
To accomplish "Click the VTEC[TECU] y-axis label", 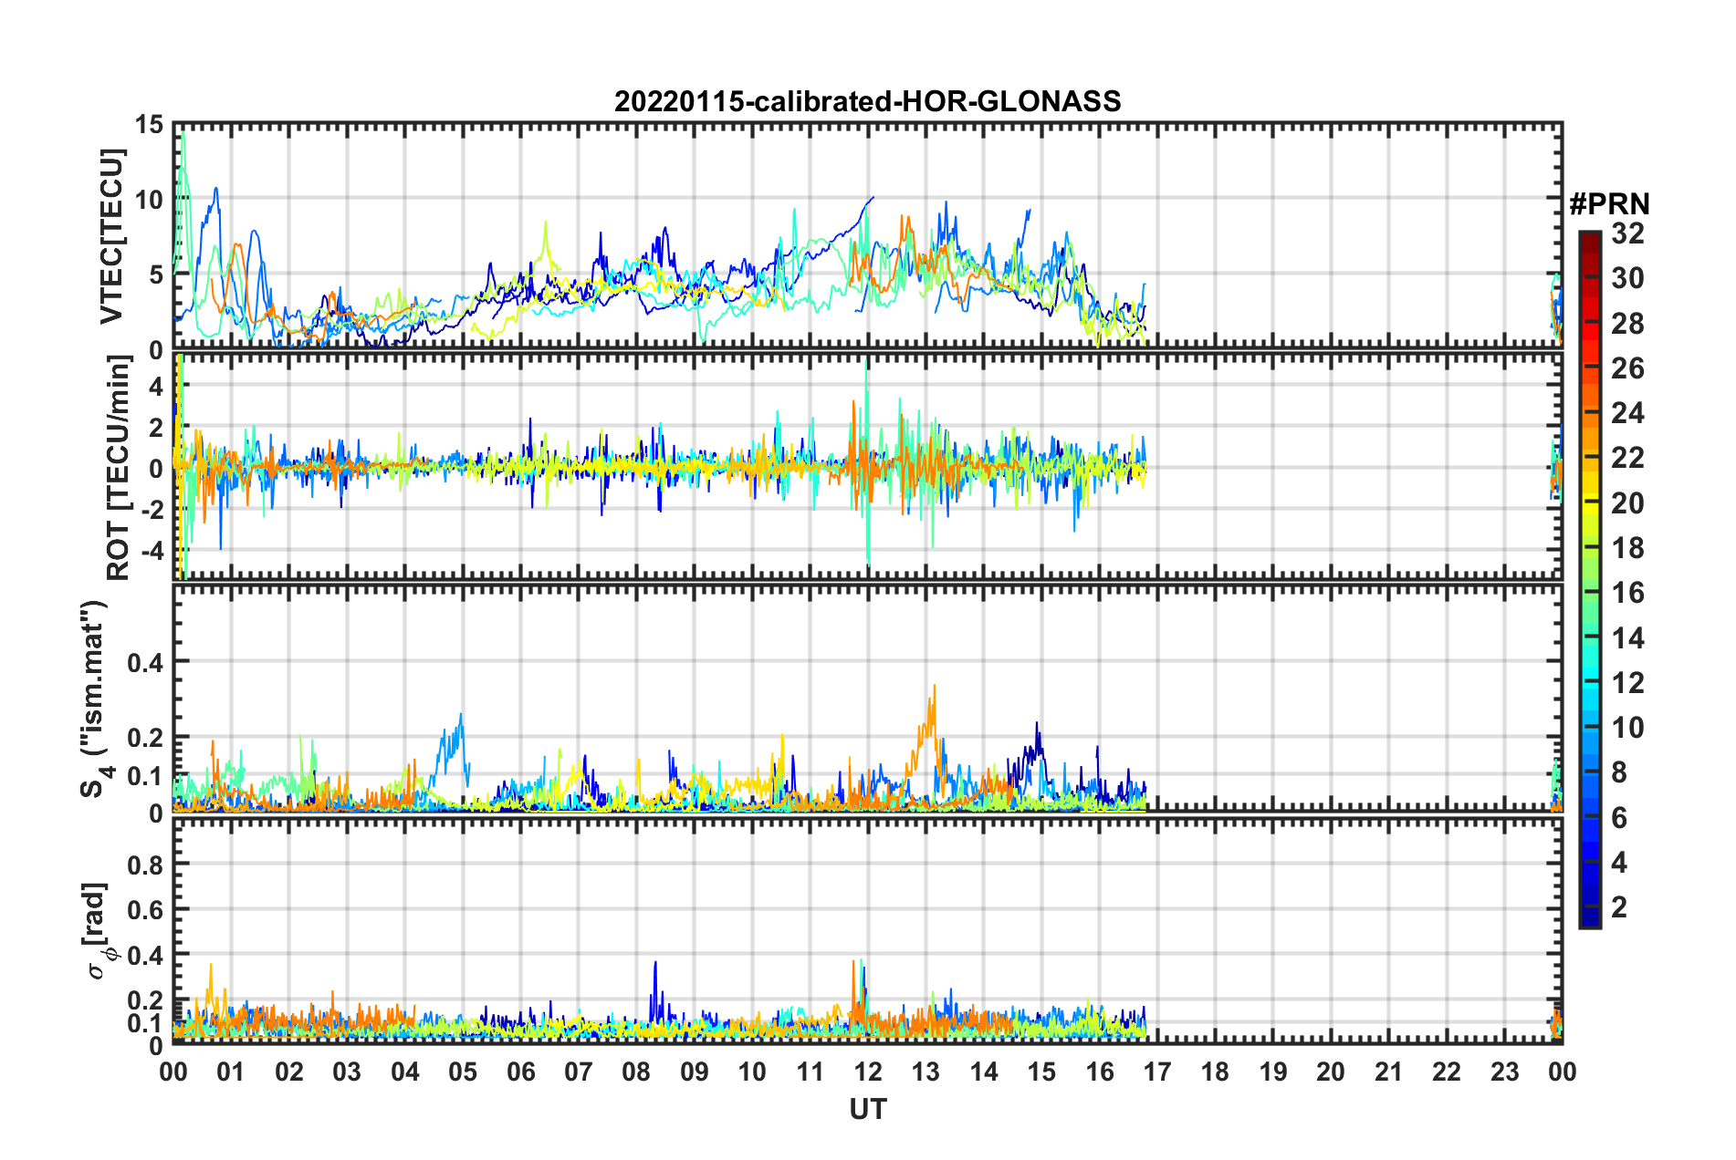I will coord(112,237).
